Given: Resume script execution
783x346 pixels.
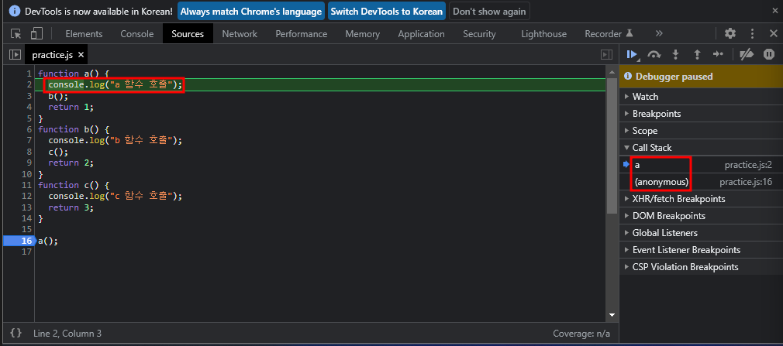Looking at the screenshot, I should (x=632, y=54).
